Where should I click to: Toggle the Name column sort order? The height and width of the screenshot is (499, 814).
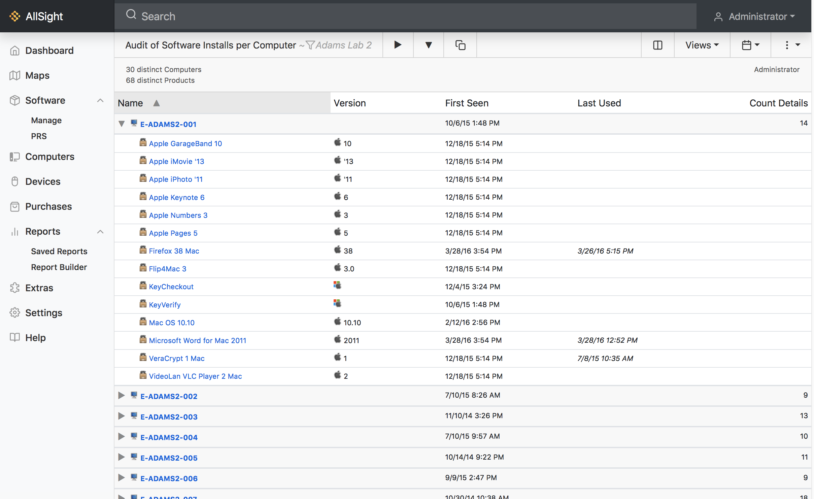coord(156,103)
